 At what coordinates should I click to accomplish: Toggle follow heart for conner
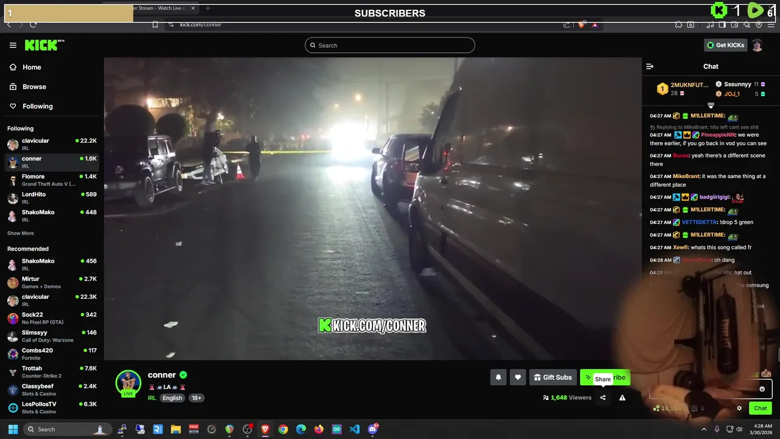[518, 377]
